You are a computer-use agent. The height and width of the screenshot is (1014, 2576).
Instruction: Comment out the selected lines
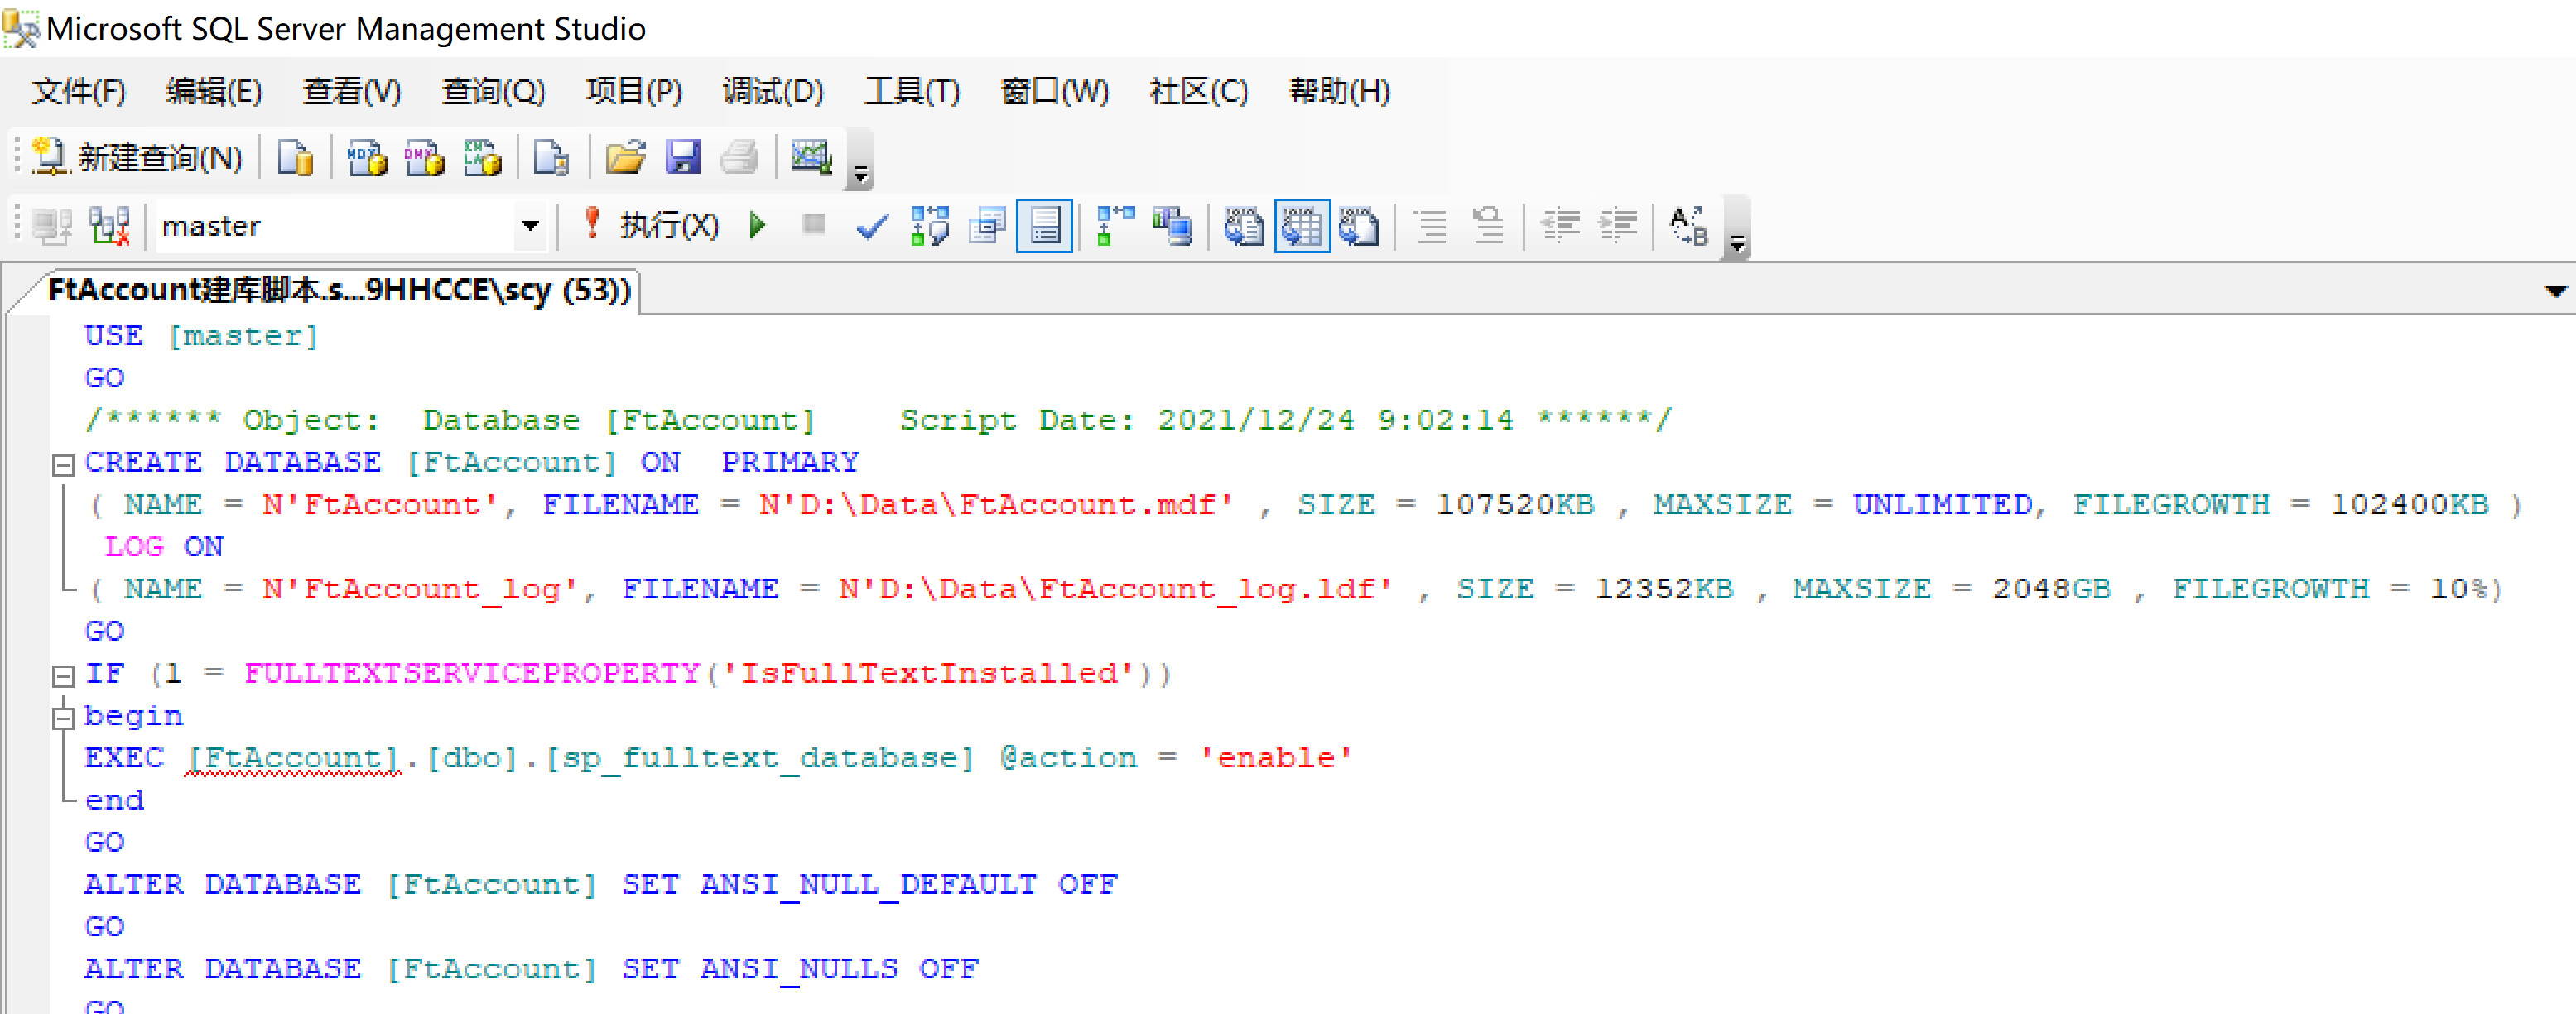pyautogui.click(x=1431, y=226)
